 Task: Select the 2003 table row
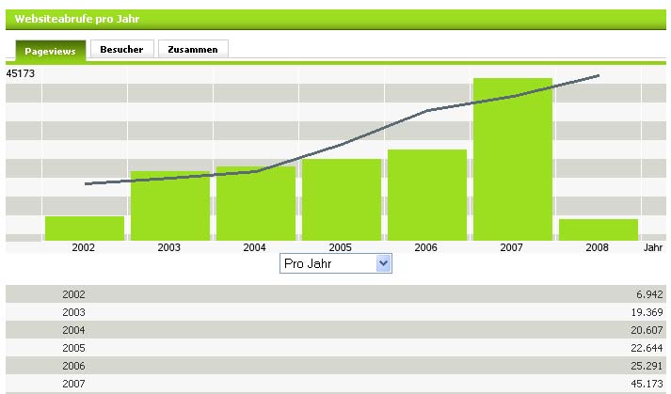tap(335, 312)
